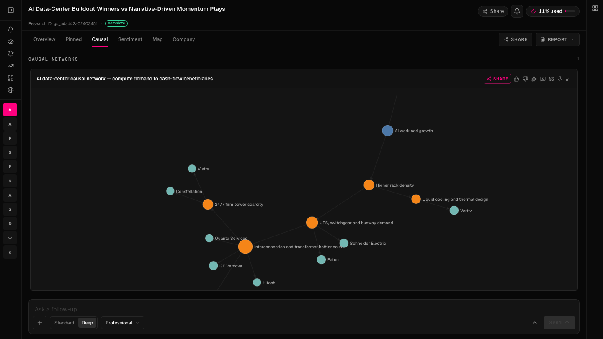Select Deep research mode
The image size is (603, 339).
point(87,323)
